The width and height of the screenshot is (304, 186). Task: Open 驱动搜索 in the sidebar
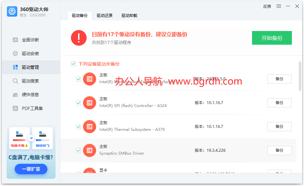[x=31, y=81]
